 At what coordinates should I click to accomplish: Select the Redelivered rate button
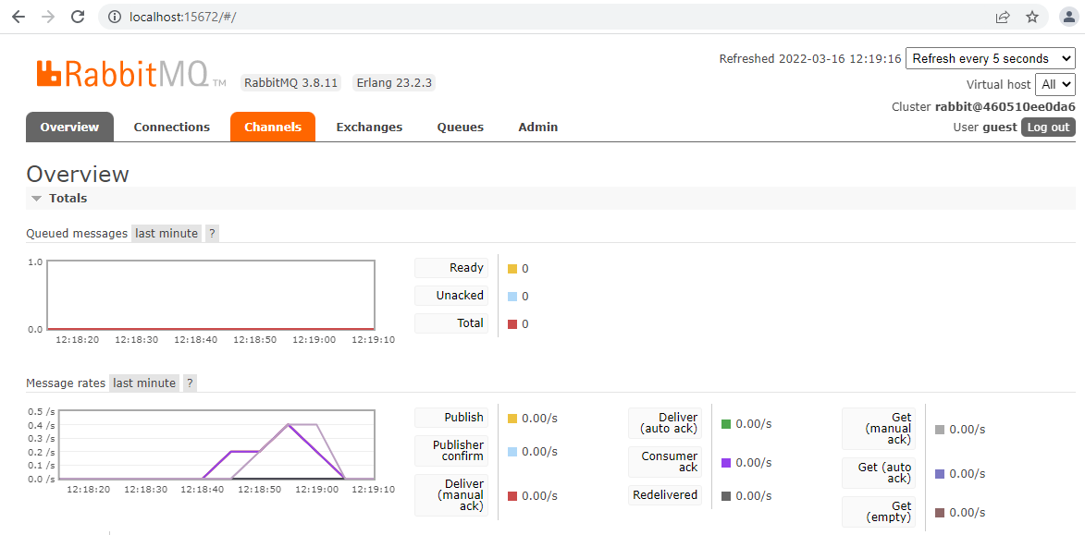665,495
